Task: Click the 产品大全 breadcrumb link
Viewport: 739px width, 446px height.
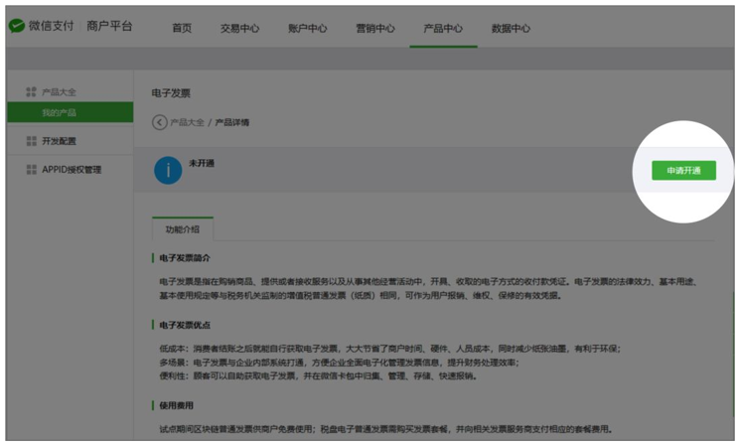Action: click(x=187, y=122)
